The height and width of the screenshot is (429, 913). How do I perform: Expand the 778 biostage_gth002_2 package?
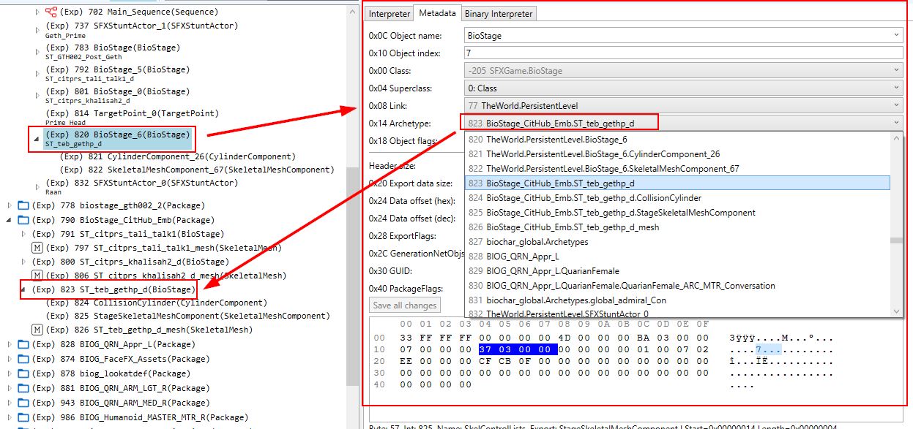click(10, 205)
